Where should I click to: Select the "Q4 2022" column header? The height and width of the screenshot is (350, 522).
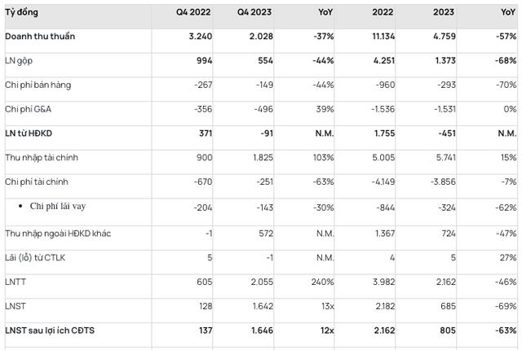point(193,13)
